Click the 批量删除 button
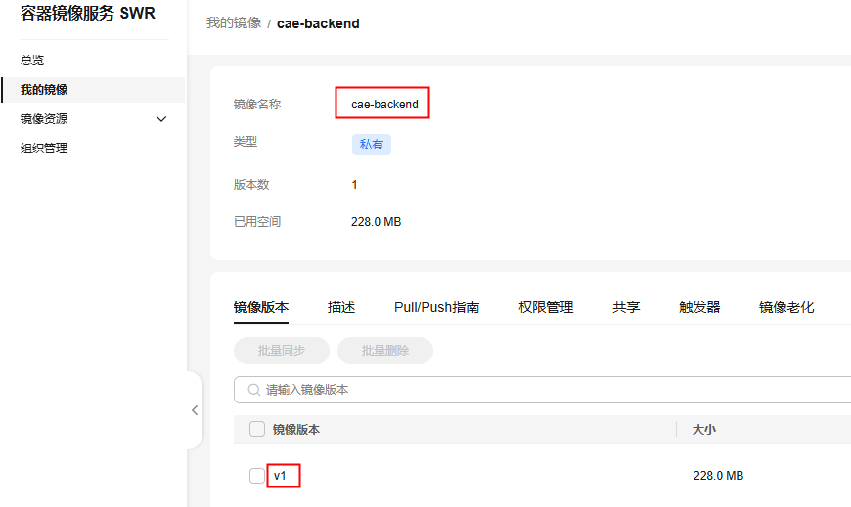The image size is (851, 507). pos(385,351)
